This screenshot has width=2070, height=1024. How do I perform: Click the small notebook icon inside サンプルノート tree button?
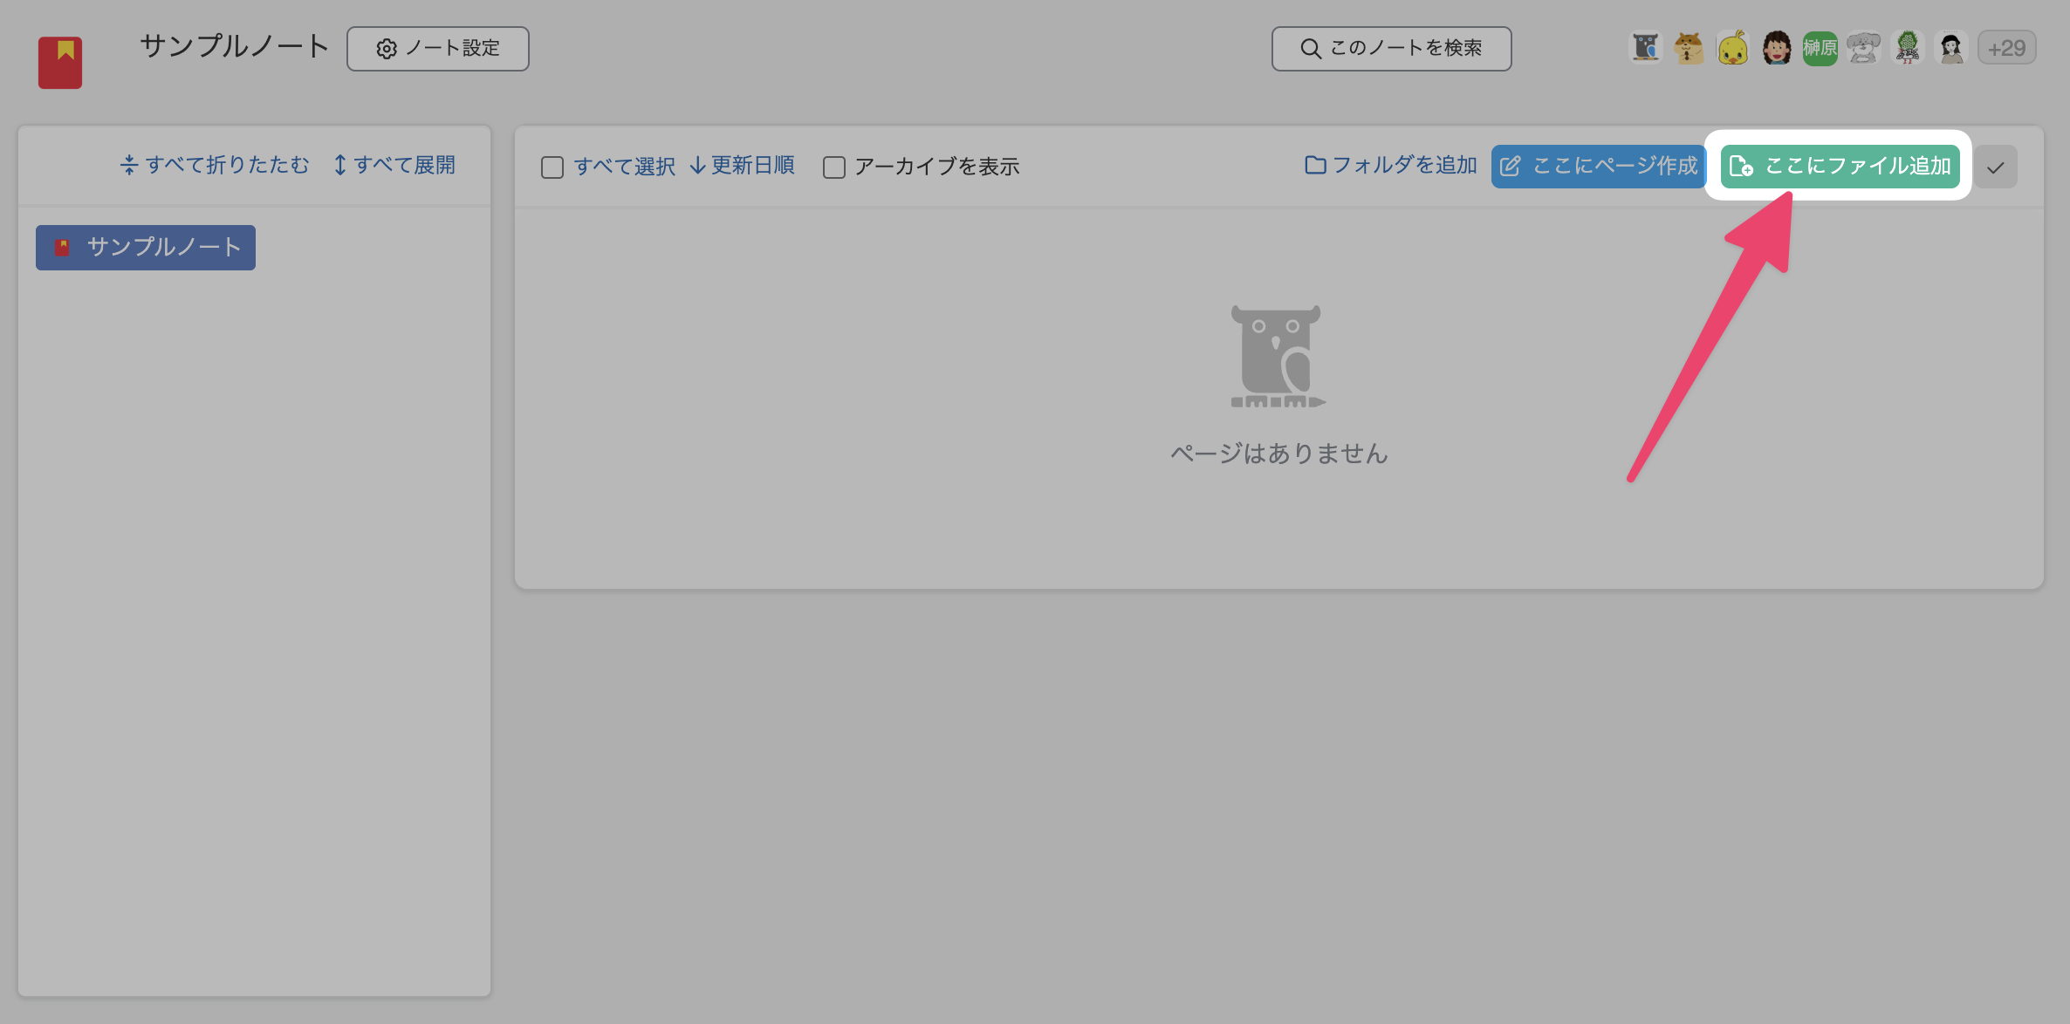tap(62, 247)
